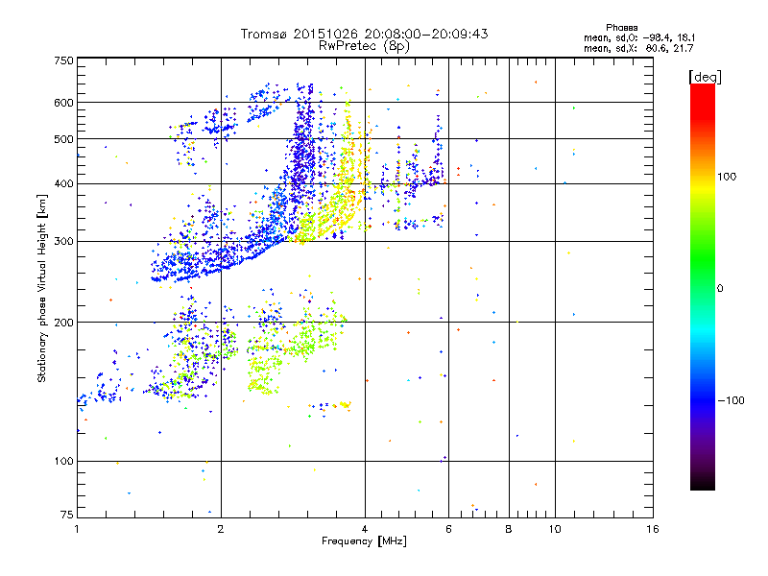Click the colorbar tick label 100
This screenshot has height=576, width=768.
pos(727,177)
